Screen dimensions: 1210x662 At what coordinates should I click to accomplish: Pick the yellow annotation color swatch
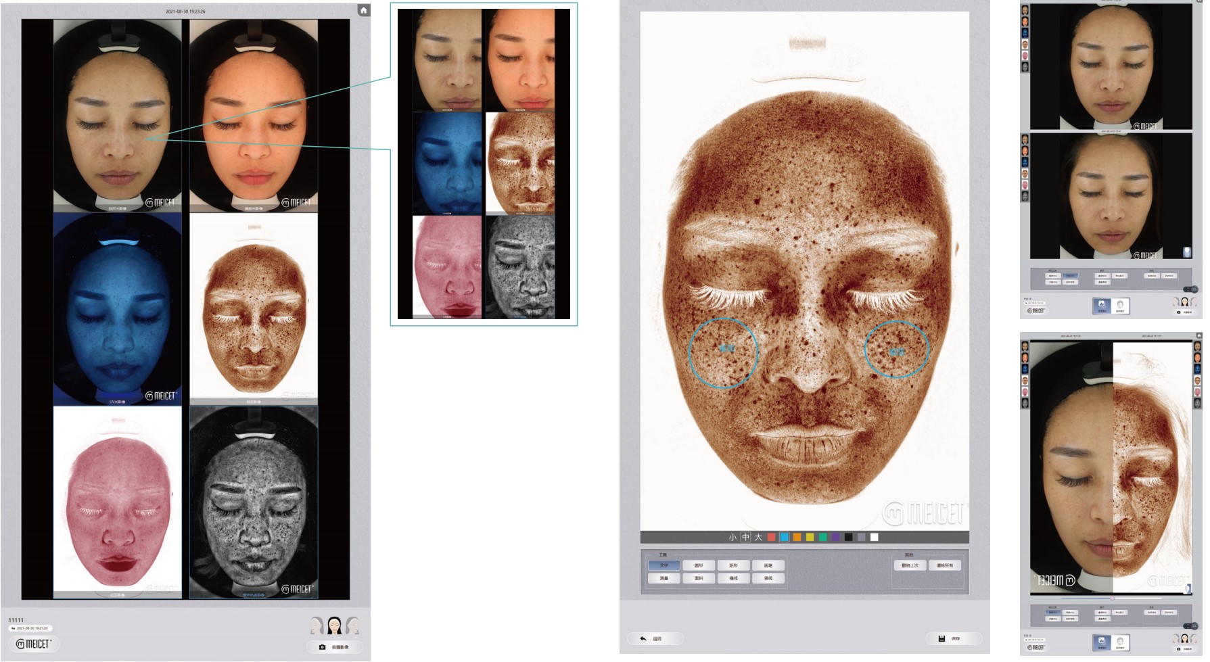pyautogui.click(x=810, y=538)
